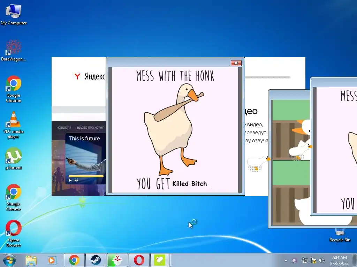Viewport: 357px width, 267px height.
Task: Open the Recycle Bin icon
Action: (340, 235)
